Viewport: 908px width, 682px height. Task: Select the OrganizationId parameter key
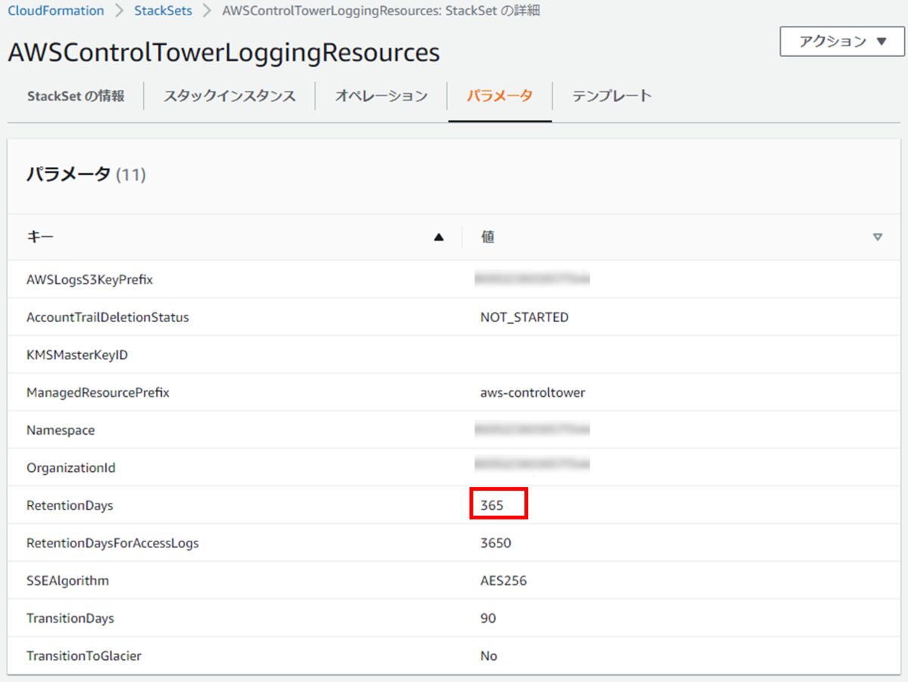tap(70, 467)
